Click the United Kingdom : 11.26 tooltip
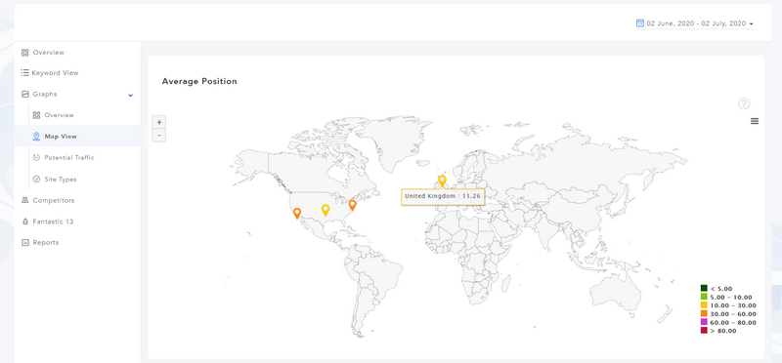Viewport: 782px width, 363px height. [x=443, y=197]
